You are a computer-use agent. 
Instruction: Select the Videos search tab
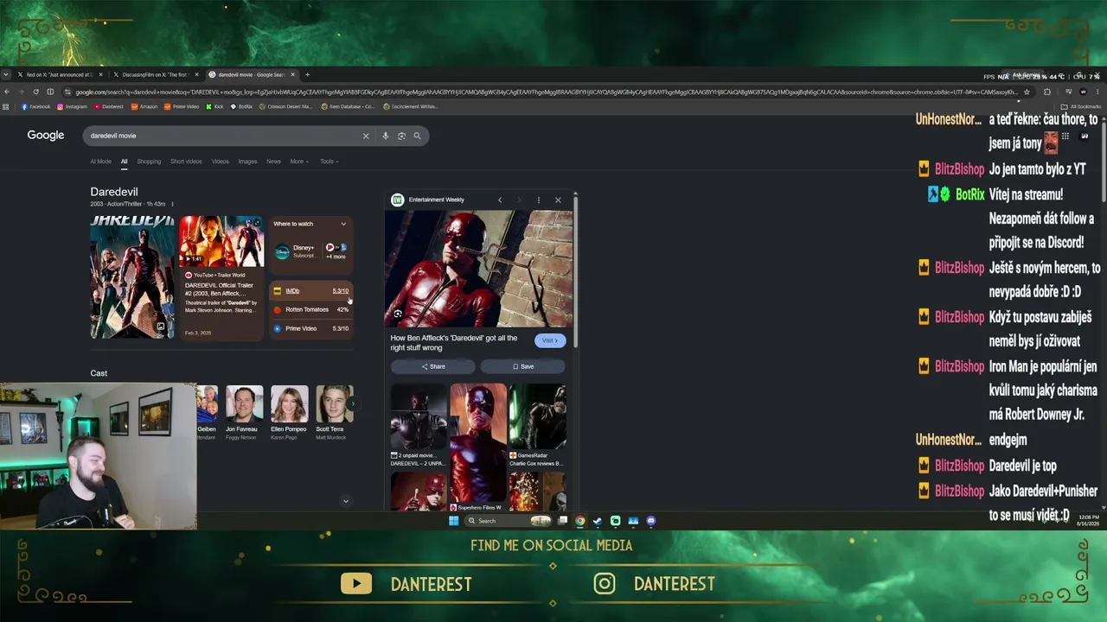click(x=221, y=162)
